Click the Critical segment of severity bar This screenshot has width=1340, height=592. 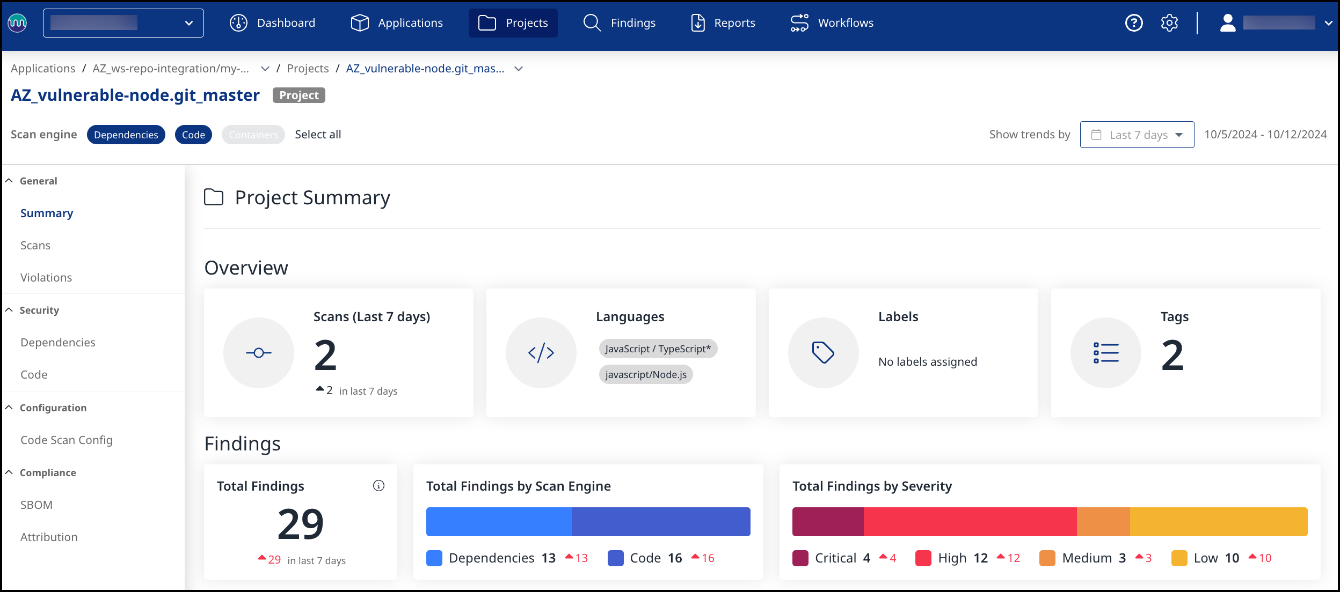coord(827,522)
